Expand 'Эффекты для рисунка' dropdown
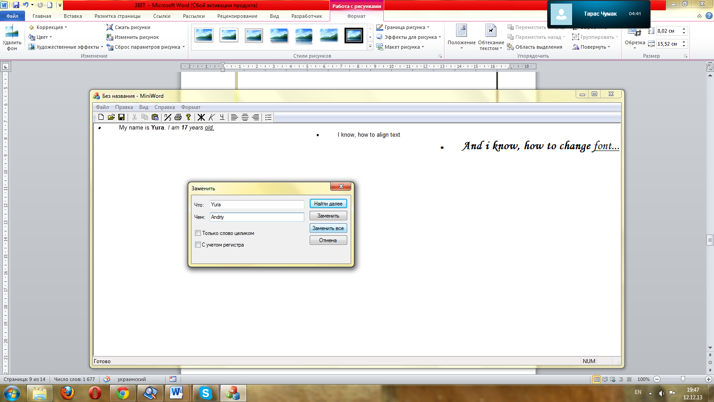The width and height of the screenshot is (714, 402). pos(409,37)
